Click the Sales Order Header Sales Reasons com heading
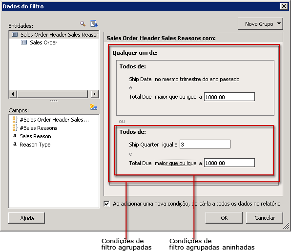291x251 pixels. [x=161, y=38]
